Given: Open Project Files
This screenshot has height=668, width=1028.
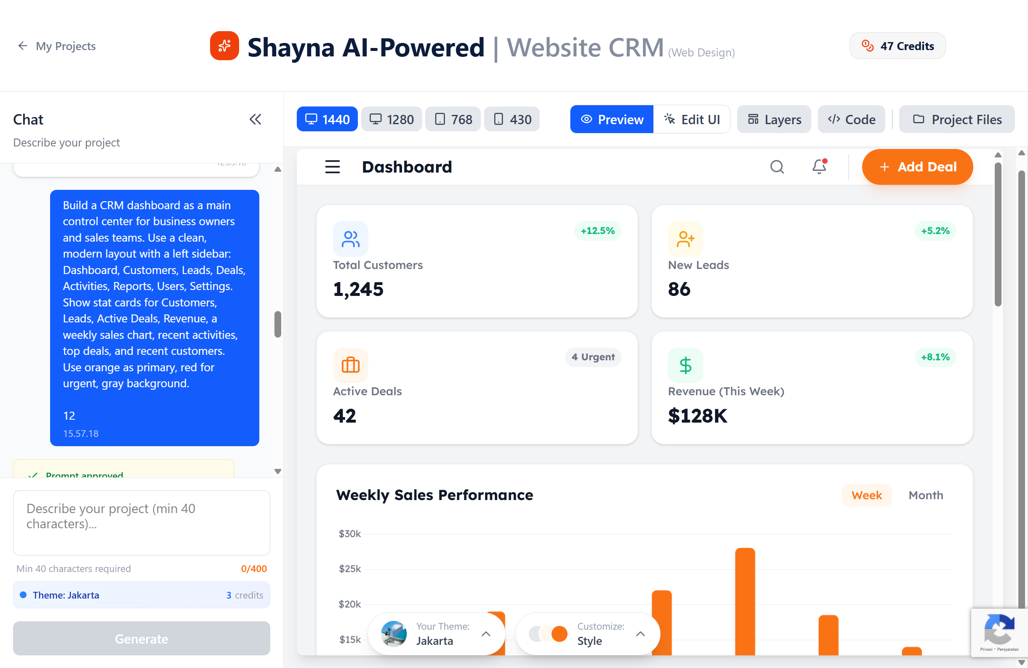Looking at the screenshot, I should point(956,119).
